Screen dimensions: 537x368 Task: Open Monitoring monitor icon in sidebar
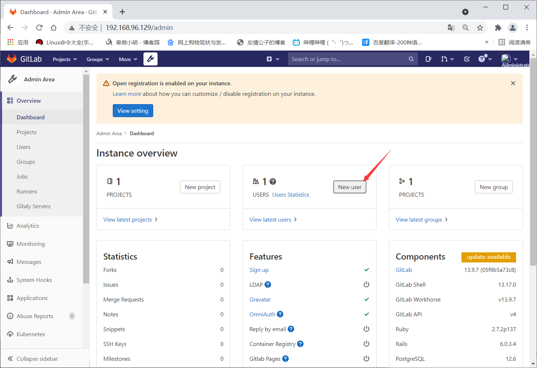pyautogui.click(x=10, y=244)
